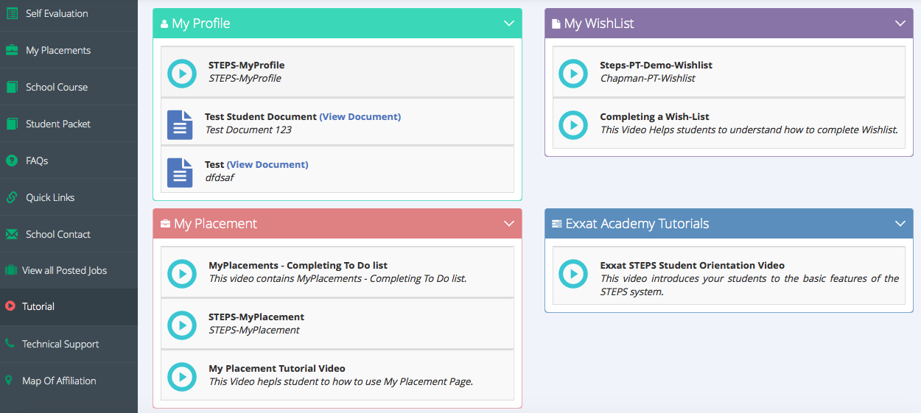The height and width of the screenshot is (413, 921).
Task: Go to Technical Support in sidebar
Action: coord(60,344)
